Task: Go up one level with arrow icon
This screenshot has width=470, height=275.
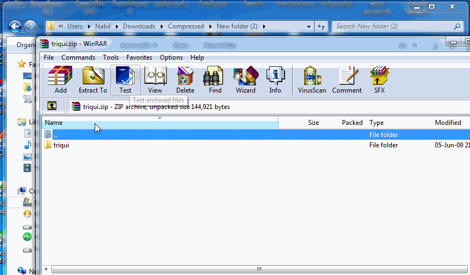Action: click(x=52, y=106)
